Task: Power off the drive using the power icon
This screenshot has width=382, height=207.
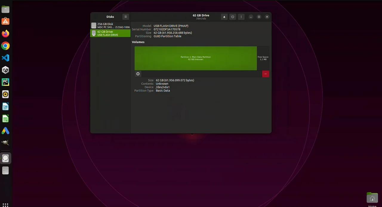Action: point(232,17)
